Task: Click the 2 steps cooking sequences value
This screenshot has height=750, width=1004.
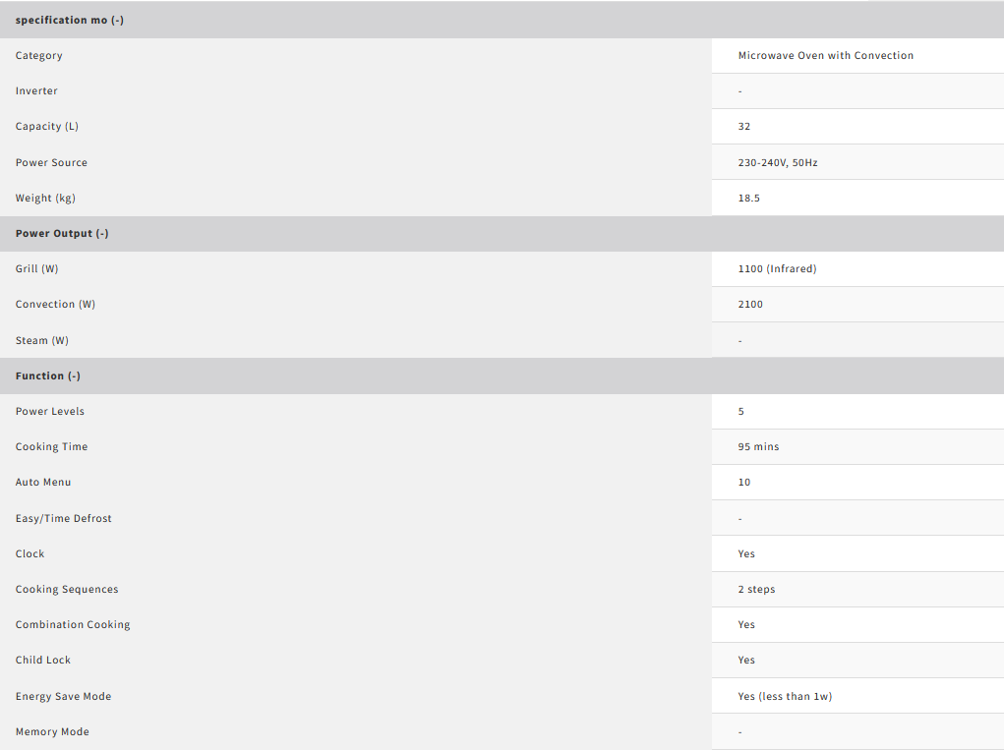Action: 756,589
